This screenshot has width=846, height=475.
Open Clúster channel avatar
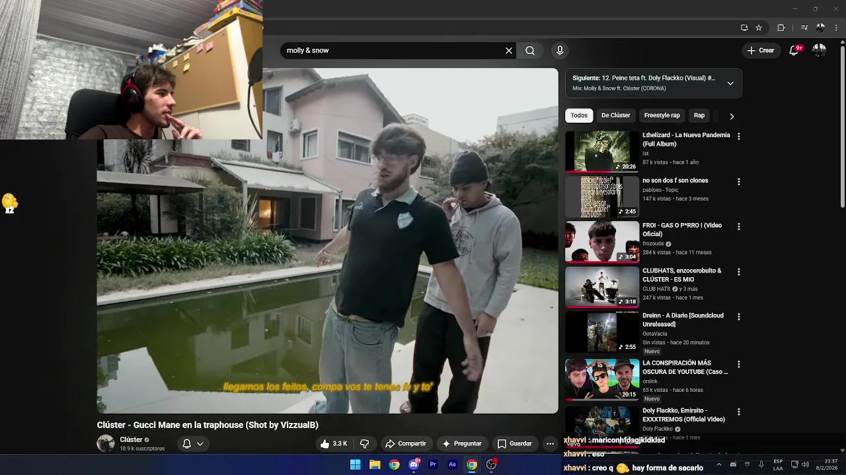click(106, 443)
